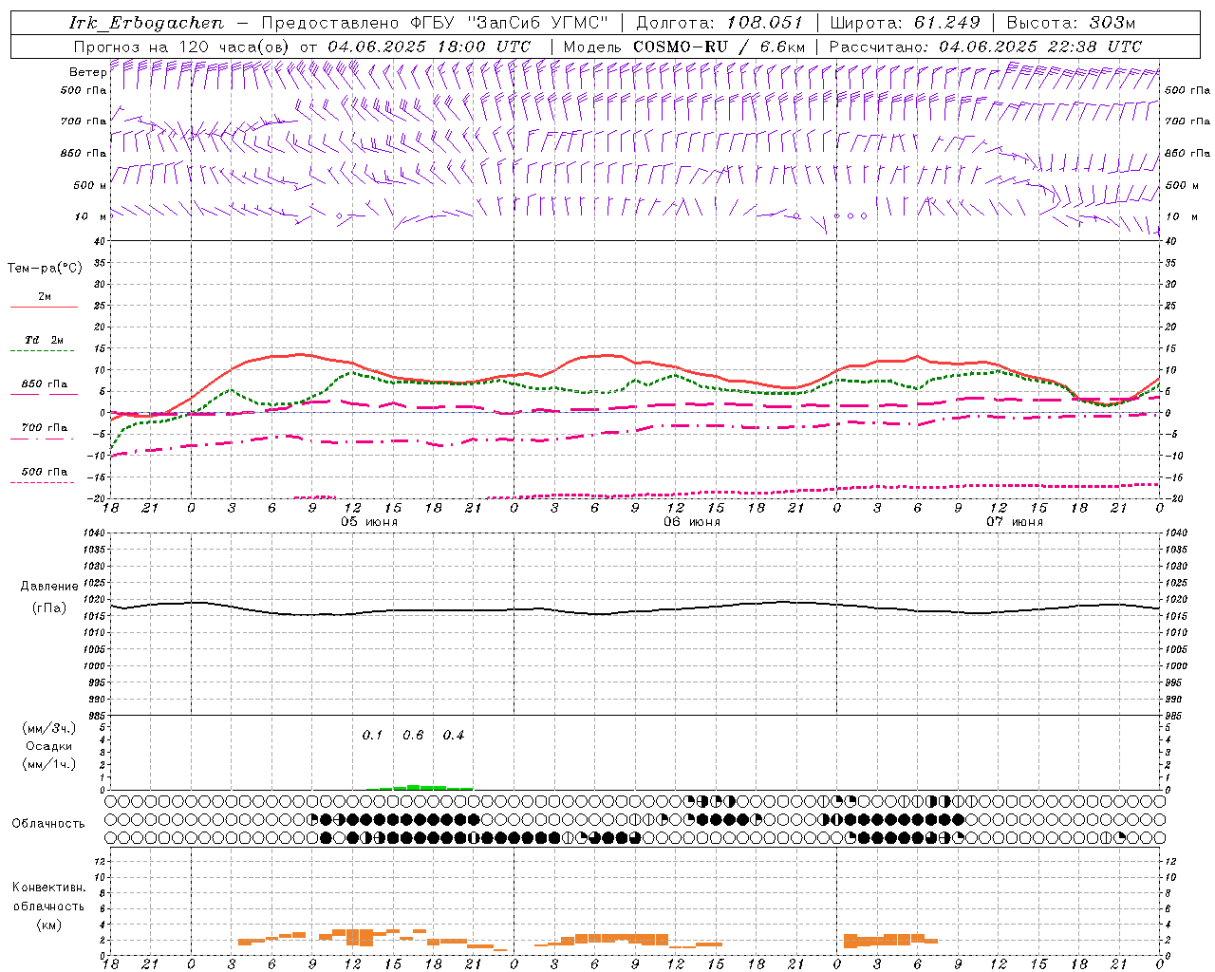
Task: Click the date label 07 июня
Action: click(1015, 522)
